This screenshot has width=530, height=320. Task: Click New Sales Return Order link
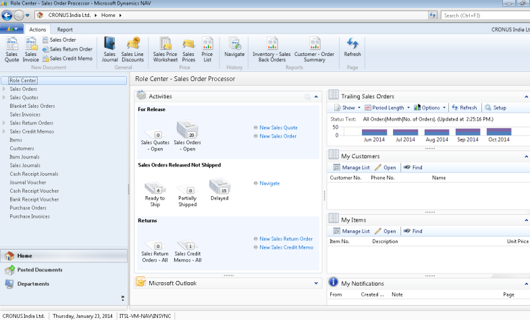click(x=286, y=238)
